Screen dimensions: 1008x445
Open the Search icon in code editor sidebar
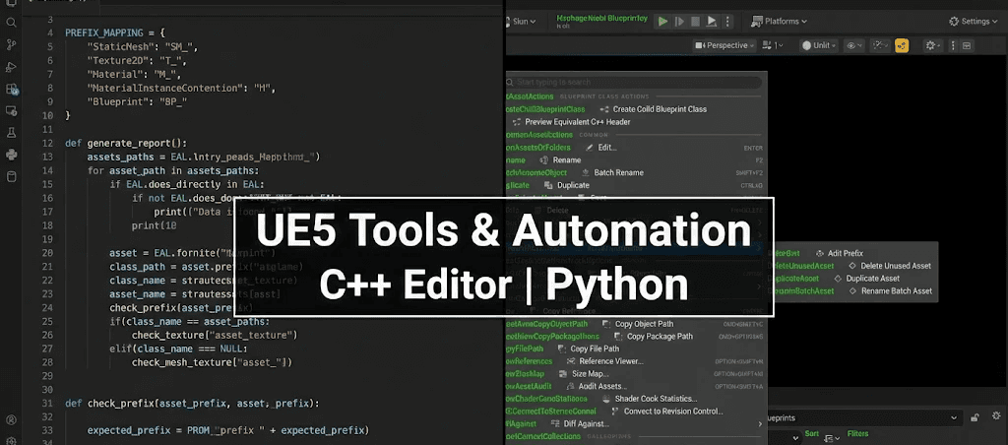[11, 23]
